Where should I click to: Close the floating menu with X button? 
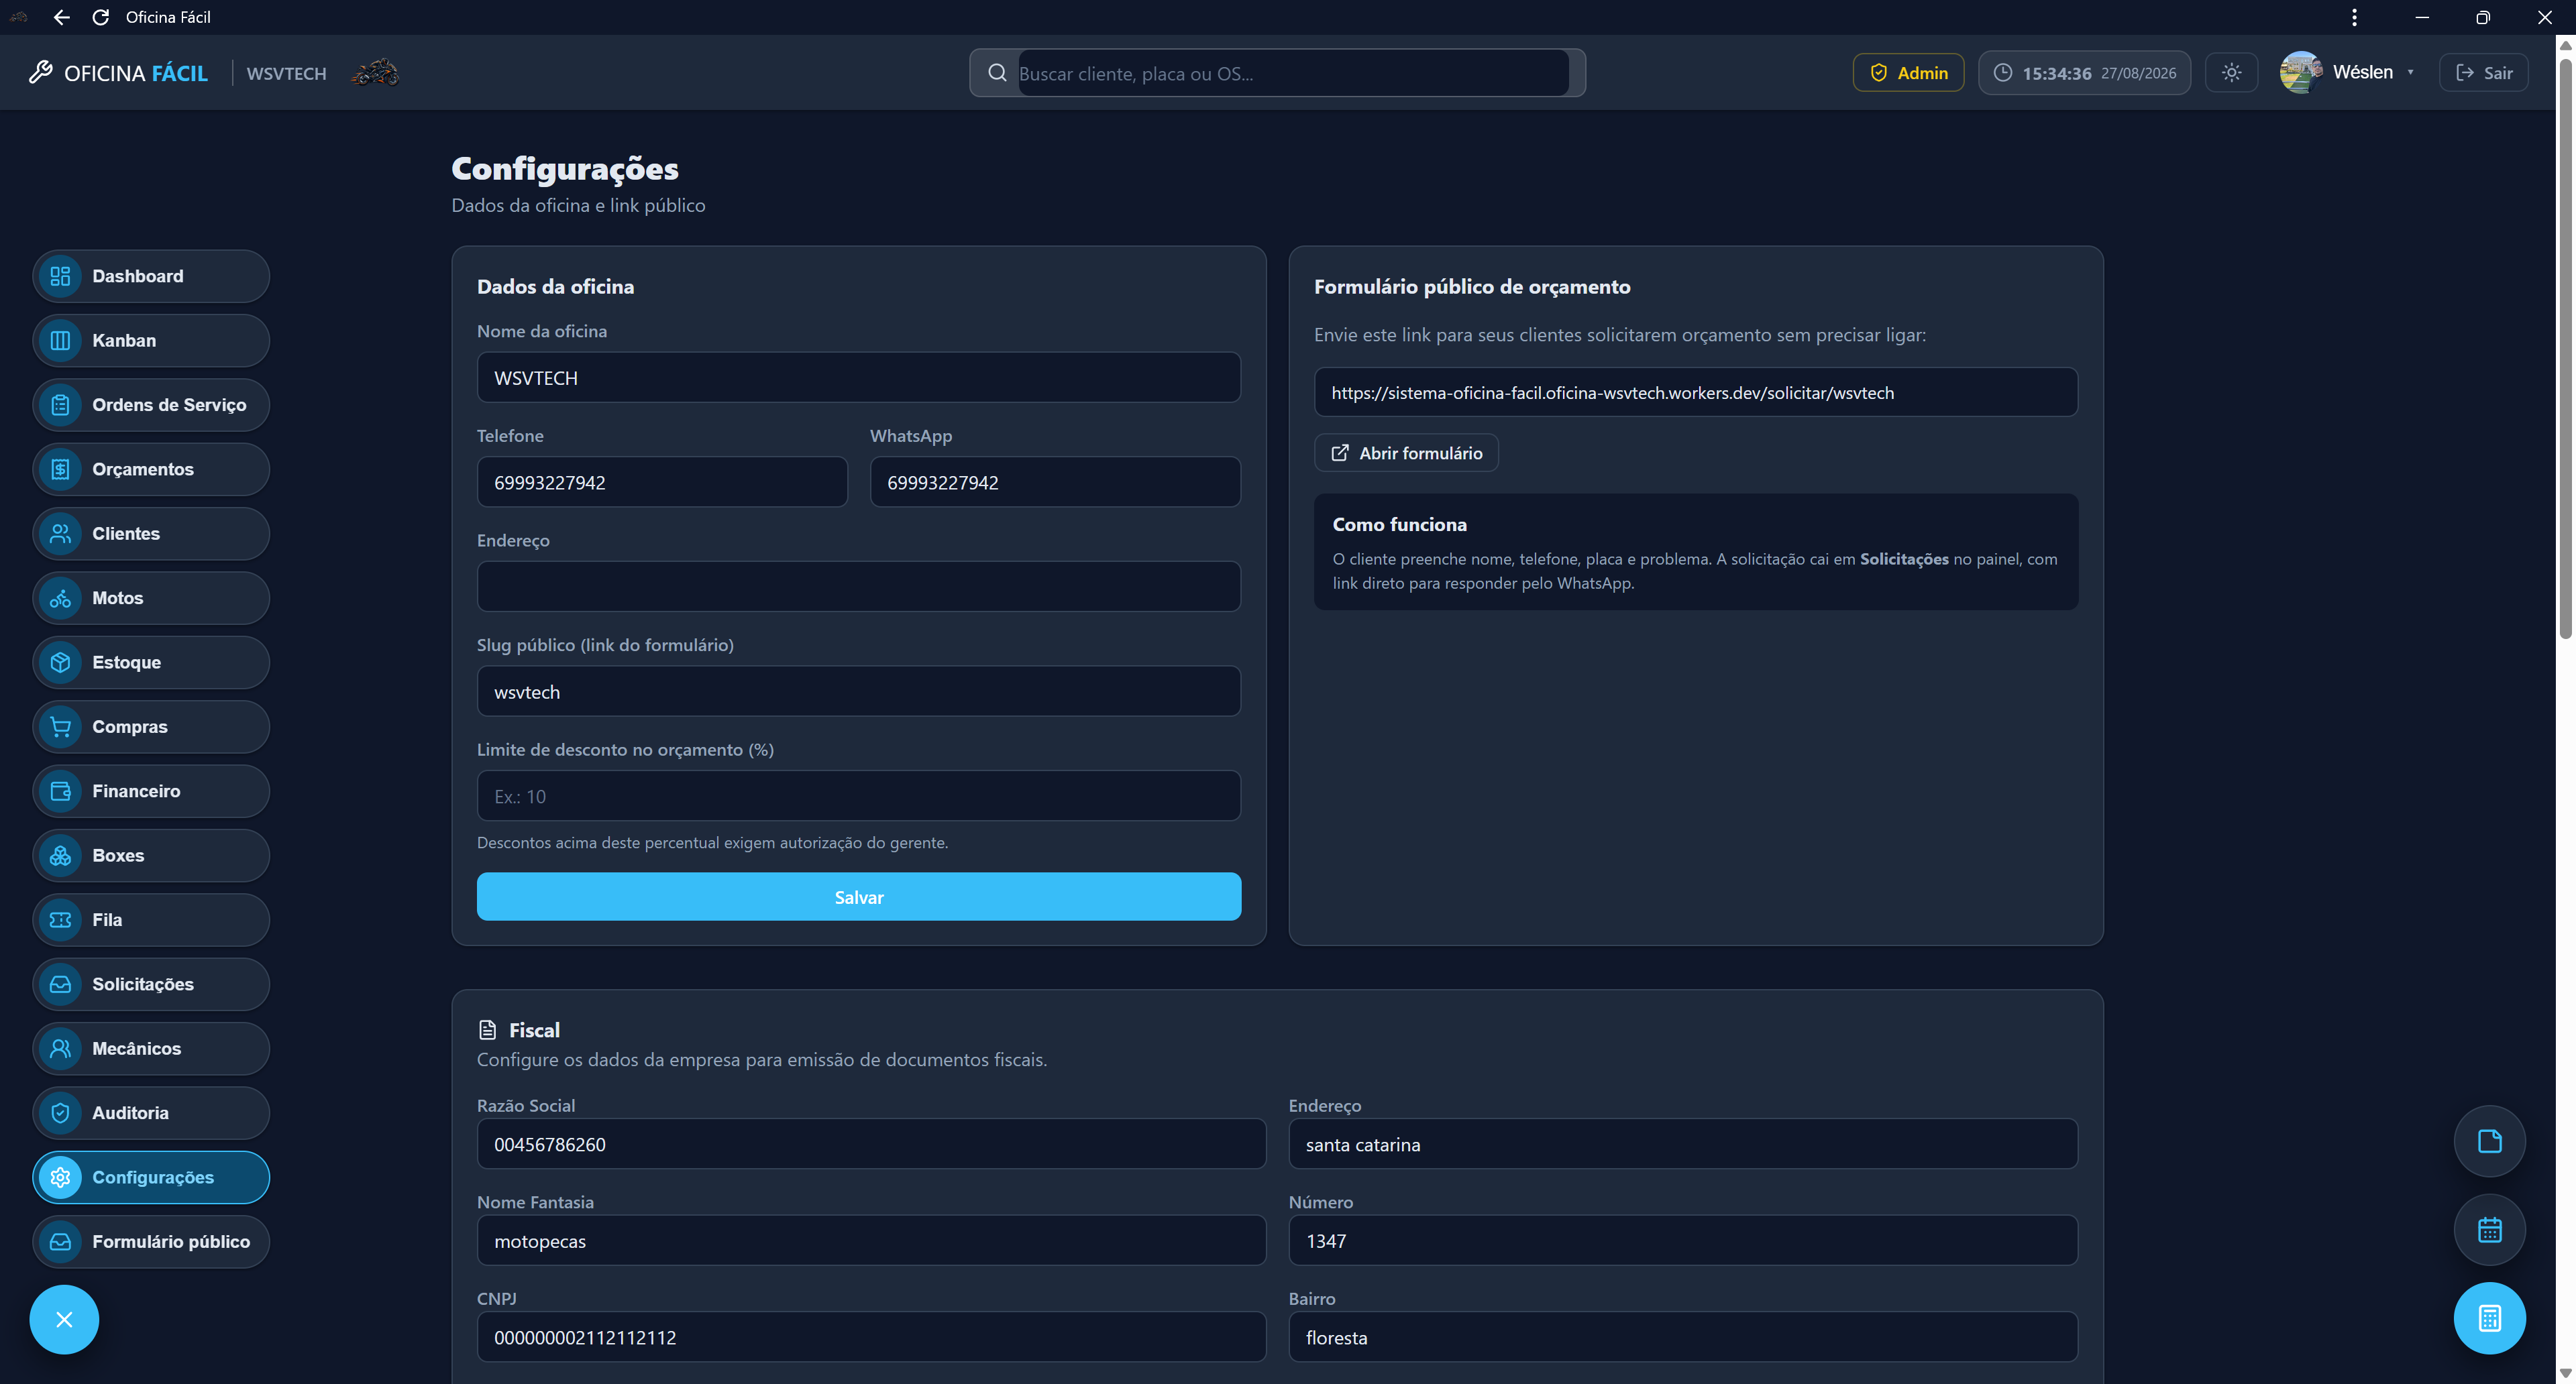click(x=64, y=1320)
